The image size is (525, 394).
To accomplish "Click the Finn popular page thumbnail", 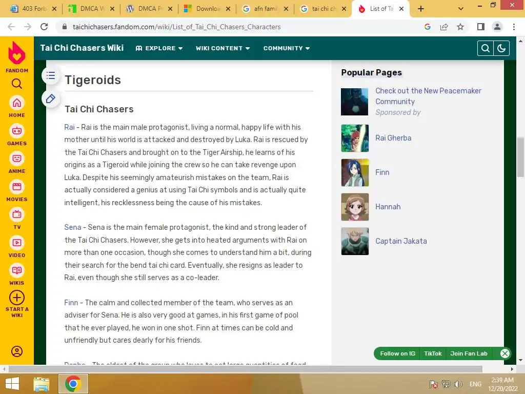I will pyautogui.click(x=355, y=172).
